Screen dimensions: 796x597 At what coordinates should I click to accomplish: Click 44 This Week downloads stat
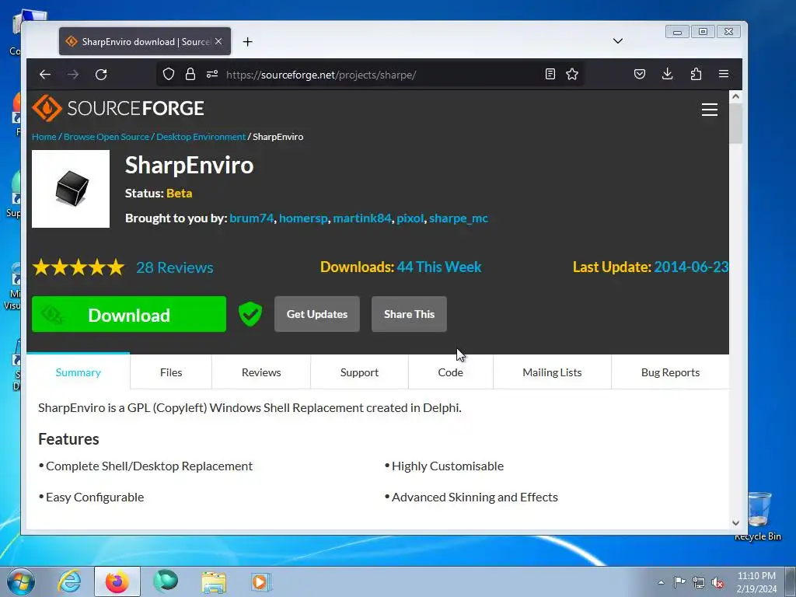click(439, 267)
